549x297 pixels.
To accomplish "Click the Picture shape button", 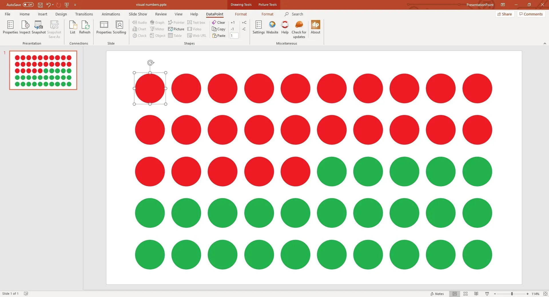I will click(176, 29).
